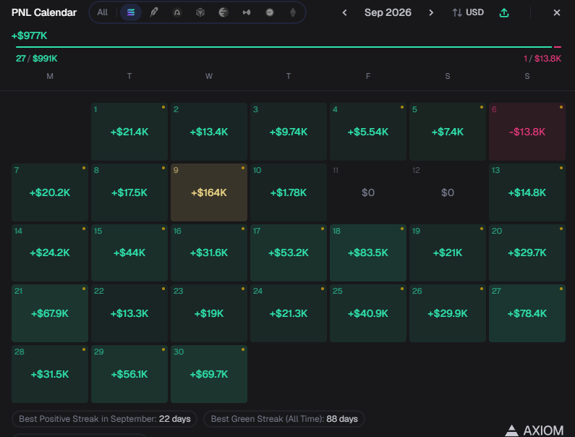575x437 pixels.
Task: Go to the previous month
Action: (344, 13)
